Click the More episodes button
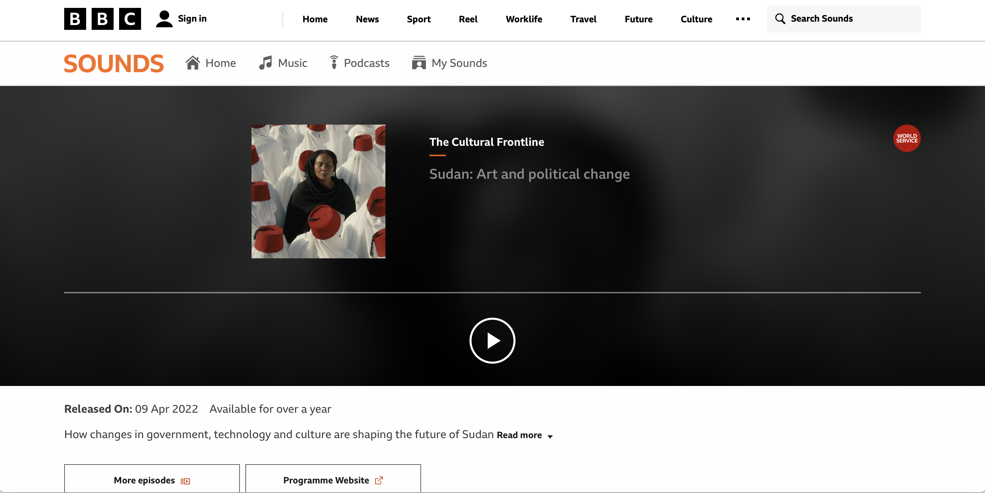Viewport: 985px width, 493px height. pos(152,479)
